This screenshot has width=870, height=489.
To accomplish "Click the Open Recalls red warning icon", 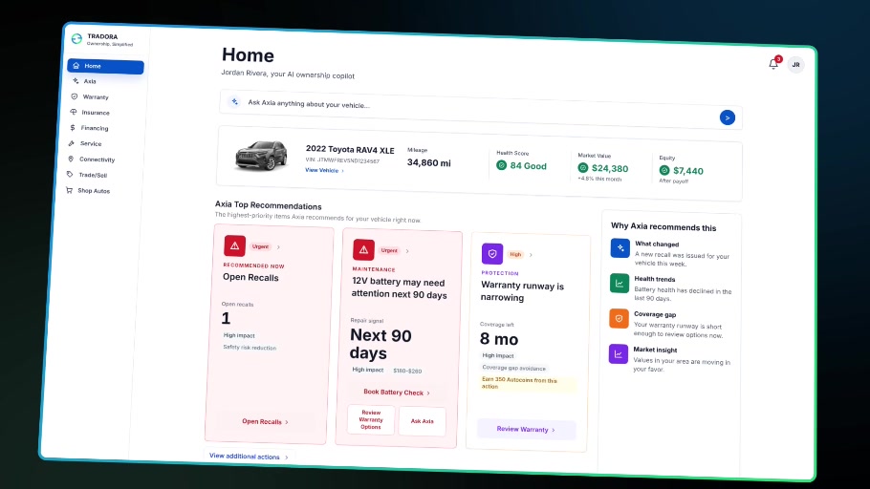I will (x=234, y=245).
